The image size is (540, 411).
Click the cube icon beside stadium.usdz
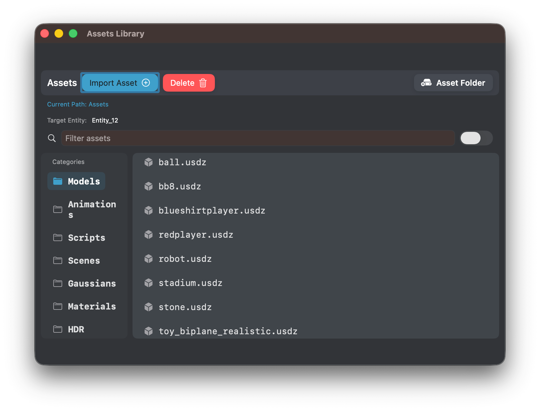(x=149, y=283)
